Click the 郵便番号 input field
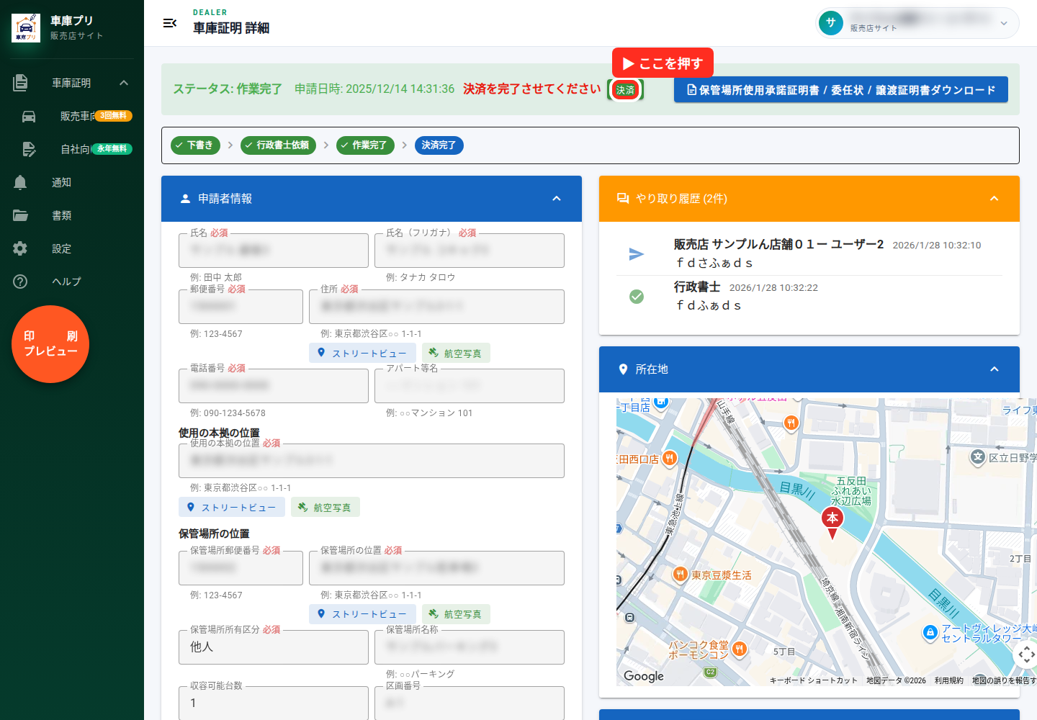 point(241,307)
